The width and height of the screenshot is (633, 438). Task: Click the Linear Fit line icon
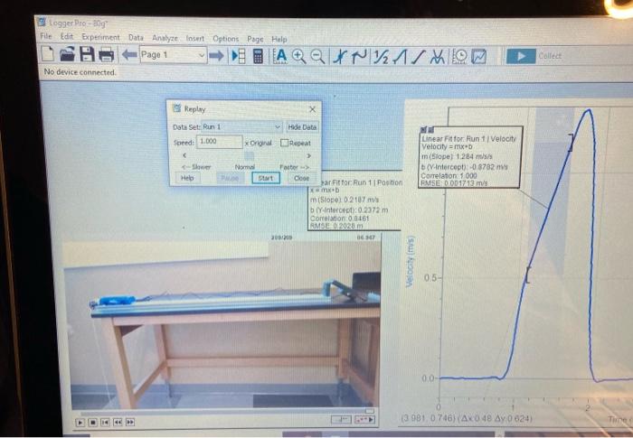418,57
